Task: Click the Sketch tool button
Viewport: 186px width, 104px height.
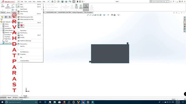Action: pos(3,6)
